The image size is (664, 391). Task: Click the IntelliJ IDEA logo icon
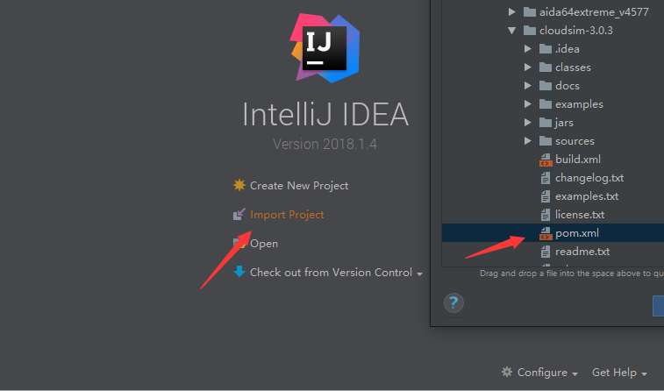[x=325, y=48]
